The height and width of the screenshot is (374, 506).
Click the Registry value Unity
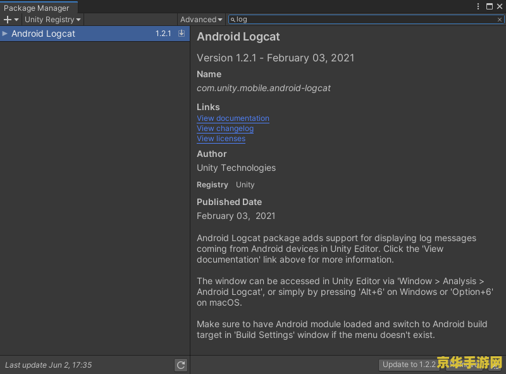(245, 185)
